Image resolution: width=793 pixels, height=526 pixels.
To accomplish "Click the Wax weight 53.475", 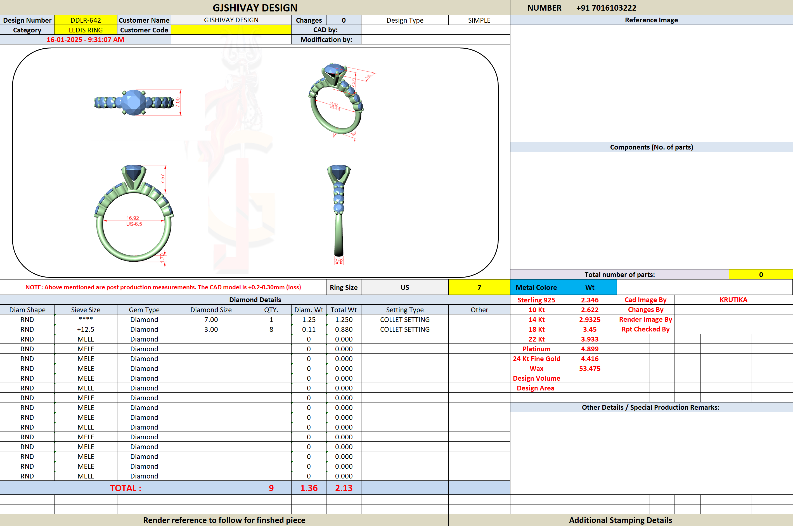I will [590, 368].
